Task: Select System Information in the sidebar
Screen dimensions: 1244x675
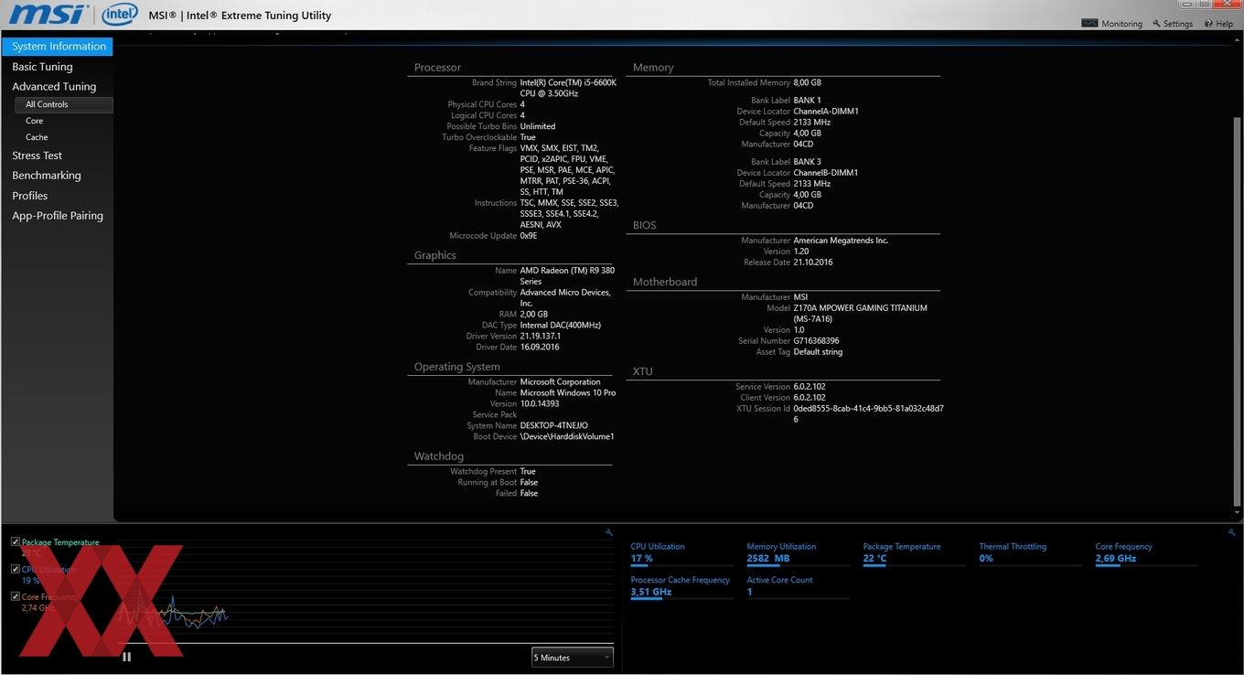Action: click(57, 47)
